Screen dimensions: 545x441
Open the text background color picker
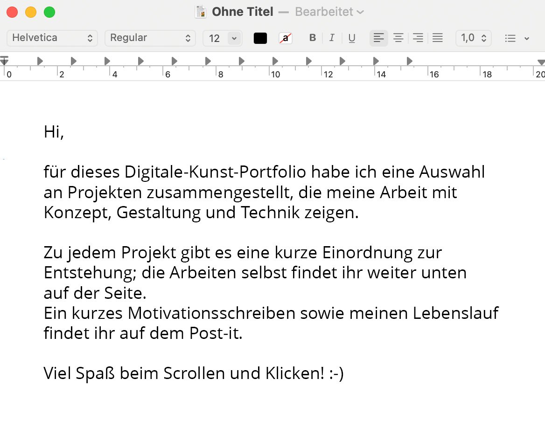(285, 38)
